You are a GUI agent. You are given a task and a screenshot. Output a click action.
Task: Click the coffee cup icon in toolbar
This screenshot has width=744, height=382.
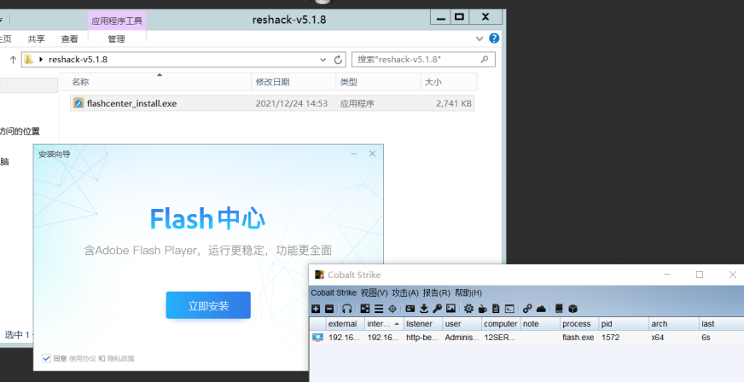[x=482, y=308]
